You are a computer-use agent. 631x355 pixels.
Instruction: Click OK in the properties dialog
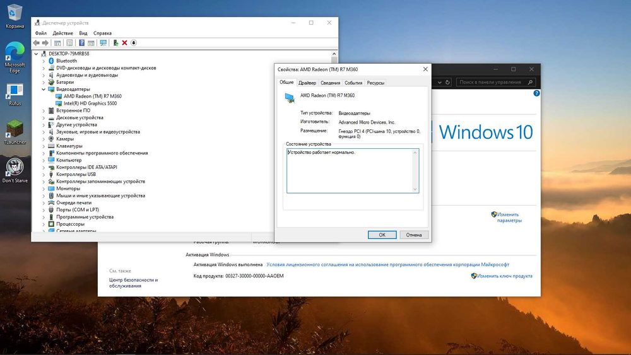pos(382,235)
